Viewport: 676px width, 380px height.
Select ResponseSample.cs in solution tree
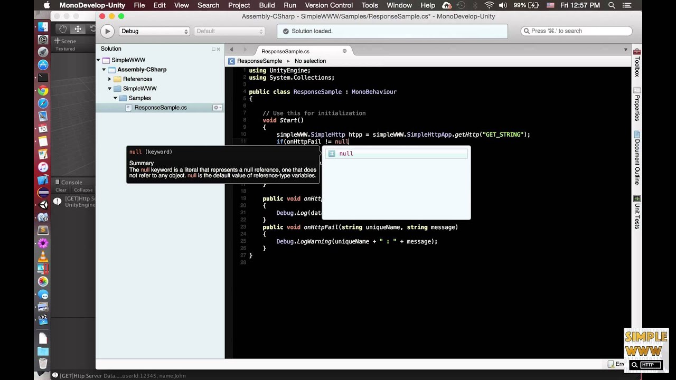pyautogui.click(x=160, y=108)
